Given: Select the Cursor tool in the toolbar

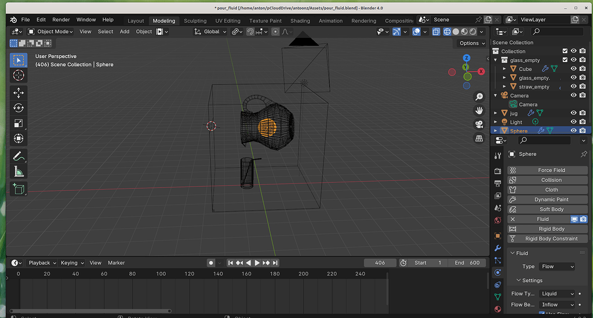Looking at the screenshot, I should [18, 75].
